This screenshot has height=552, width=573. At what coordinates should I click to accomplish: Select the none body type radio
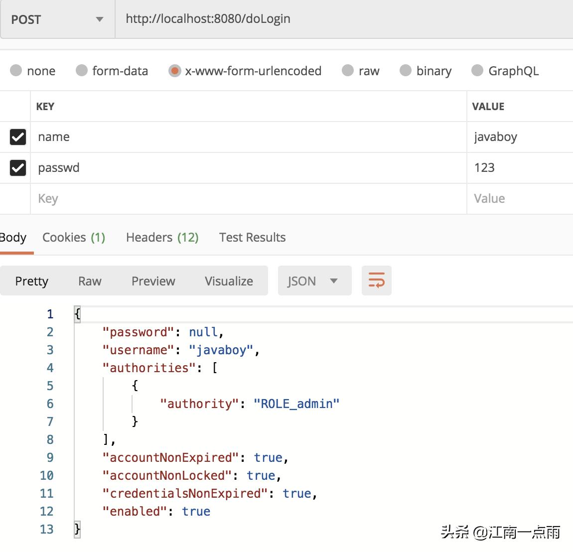coord(16,70)
